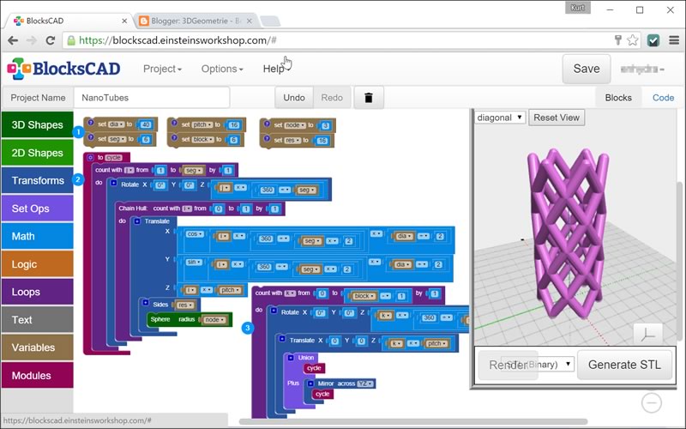
Task: Reload the page with refresh icon
Action: [x=51, y=40]
